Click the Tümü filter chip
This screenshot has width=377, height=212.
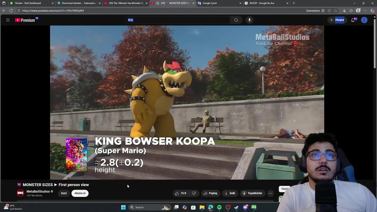click(x=284, y=189)
